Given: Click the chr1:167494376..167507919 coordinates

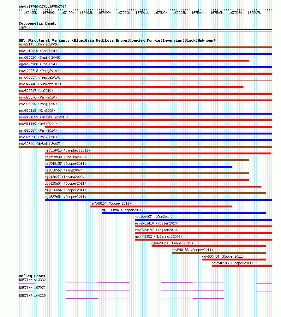Looking at the screenshot, I should point(43,7).
